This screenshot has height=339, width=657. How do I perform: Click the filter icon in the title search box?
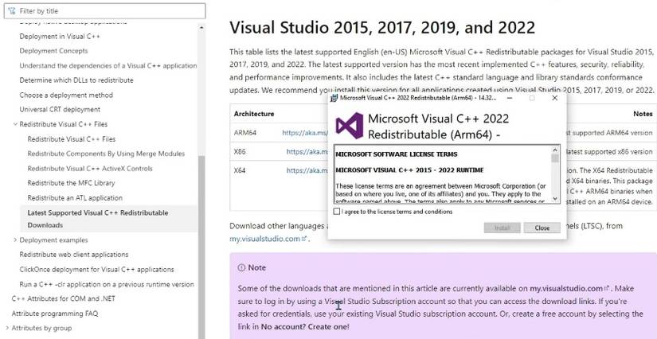(x=13, y=11)
